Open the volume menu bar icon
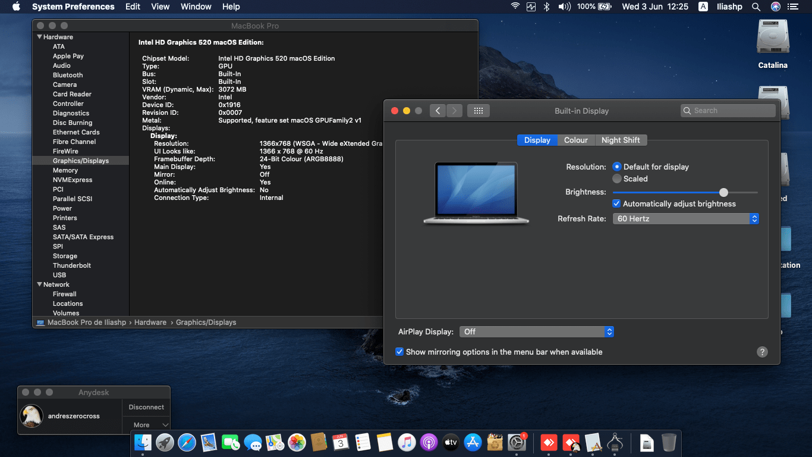The width and height of the screenshot is (812, 457). point(564,7)
